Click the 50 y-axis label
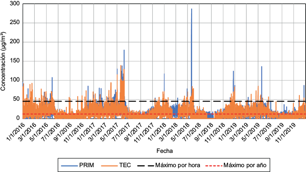Viewport: 306px width, 172px height. click(16, 99)
